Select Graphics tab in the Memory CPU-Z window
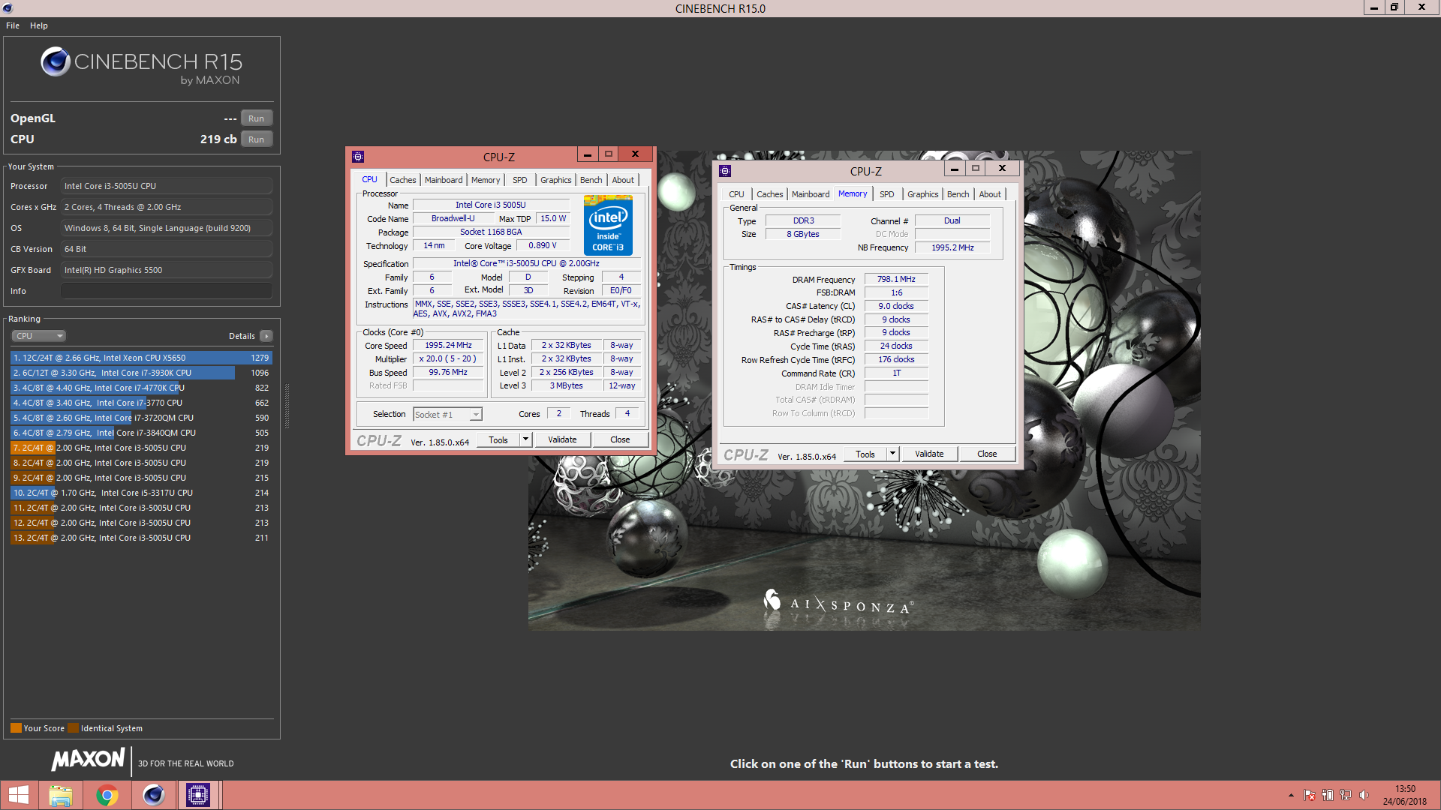1441x810 pixels. 923,194
